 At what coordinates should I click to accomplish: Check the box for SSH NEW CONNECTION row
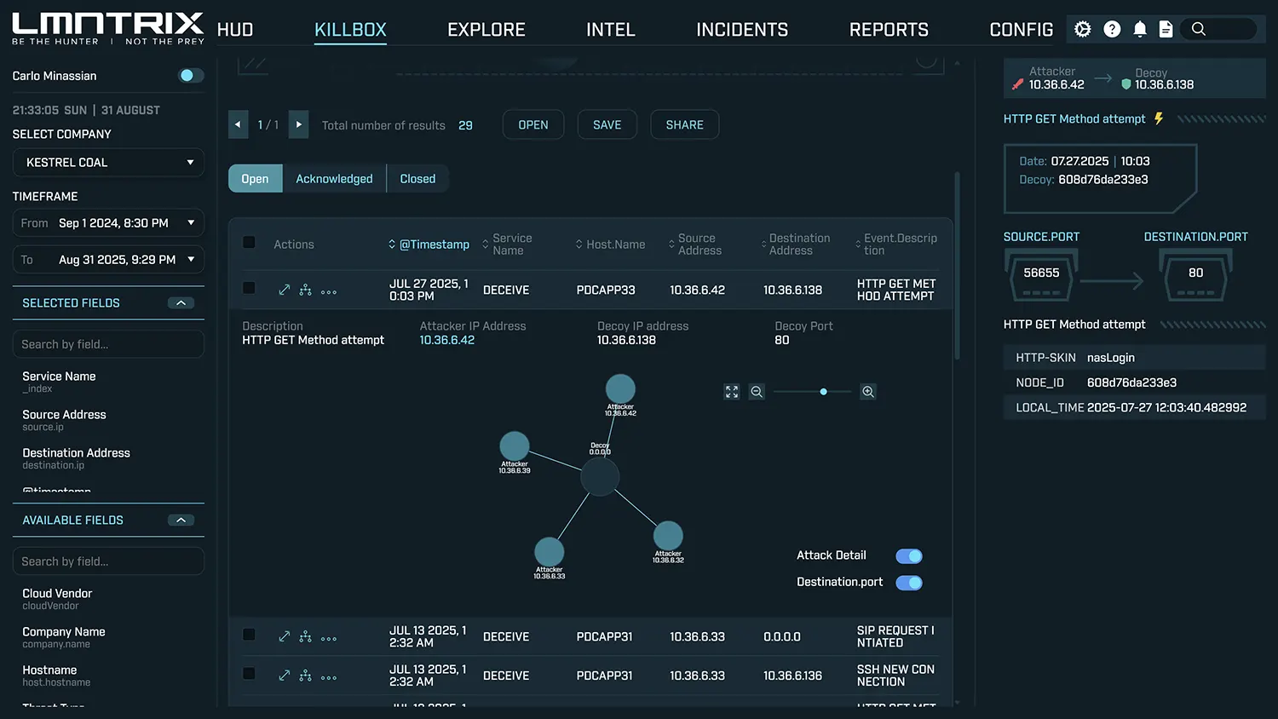pos(249,674)
